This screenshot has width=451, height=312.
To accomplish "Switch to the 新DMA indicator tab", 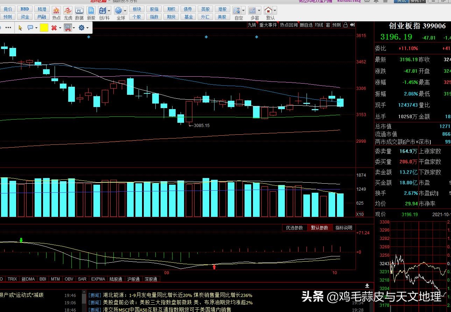I will (28, 279).
